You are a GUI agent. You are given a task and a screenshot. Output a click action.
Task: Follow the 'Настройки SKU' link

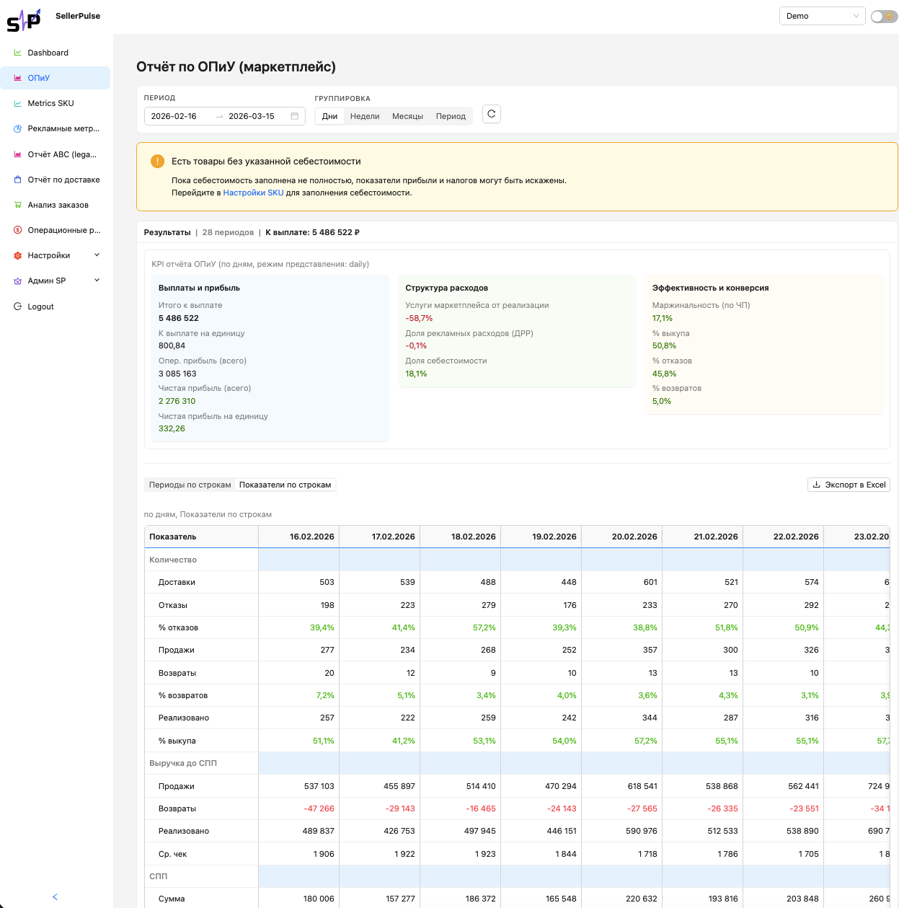[x=253, y=193]
